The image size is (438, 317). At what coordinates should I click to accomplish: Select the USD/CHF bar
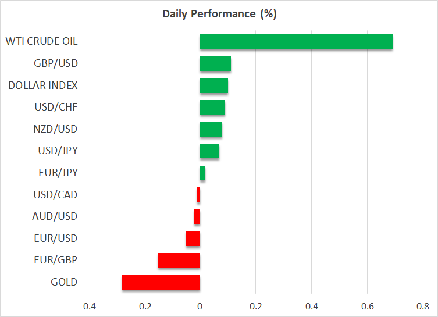(212, 108)
